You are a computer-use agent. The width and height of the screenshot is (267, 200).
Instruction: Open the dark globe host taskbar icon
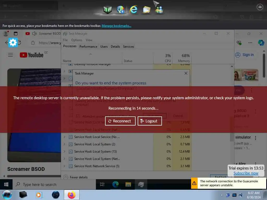click(x=56, y=195)
